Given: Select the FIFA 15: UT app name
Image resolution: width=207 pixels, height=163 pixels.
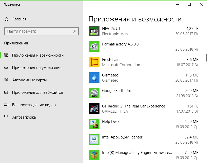Looking at the screenshot, I should coord(111,29).
